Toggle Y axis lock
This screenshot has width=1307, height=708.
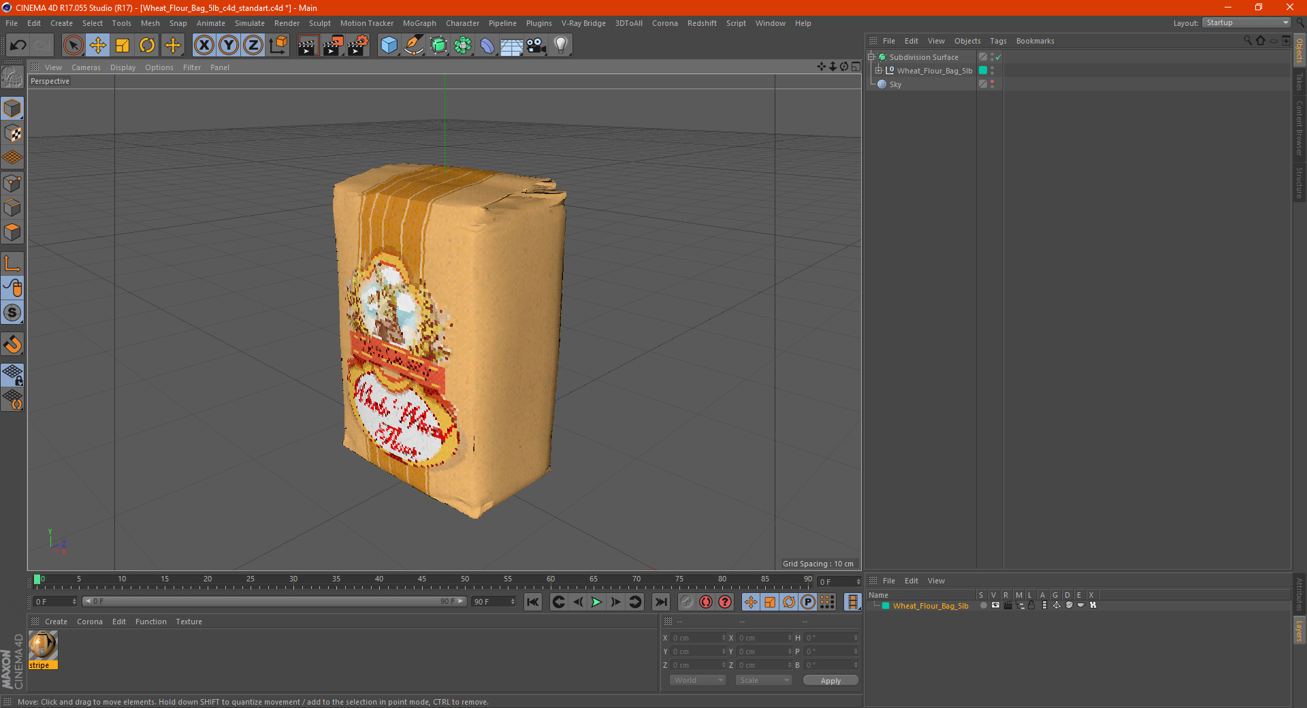click(229, 46)
